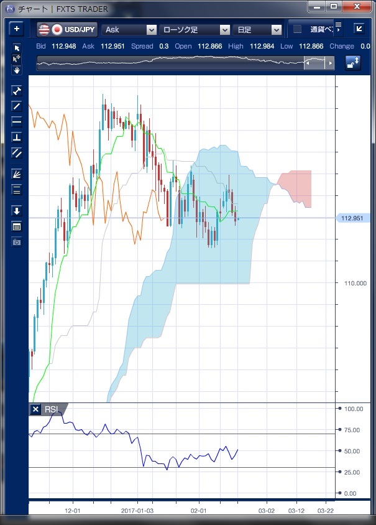Click the 112.951 current price label

(352, 218)
